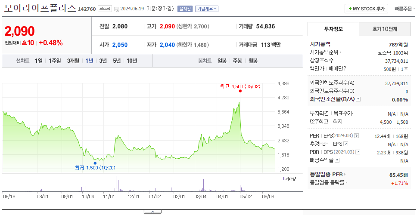
Task: Click the 상한가 2,700 text
Action: pyautogui.click(x=193, y=27)
